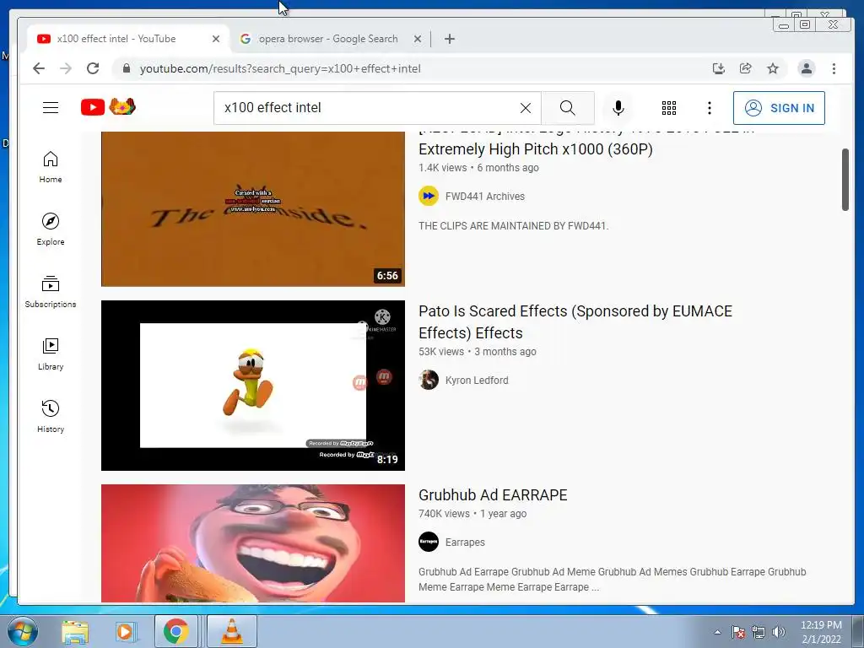Image resolution: width=864 pixels, height=648 pixels.
Task: Bookmark this page with the star
Action: (773, 68)
